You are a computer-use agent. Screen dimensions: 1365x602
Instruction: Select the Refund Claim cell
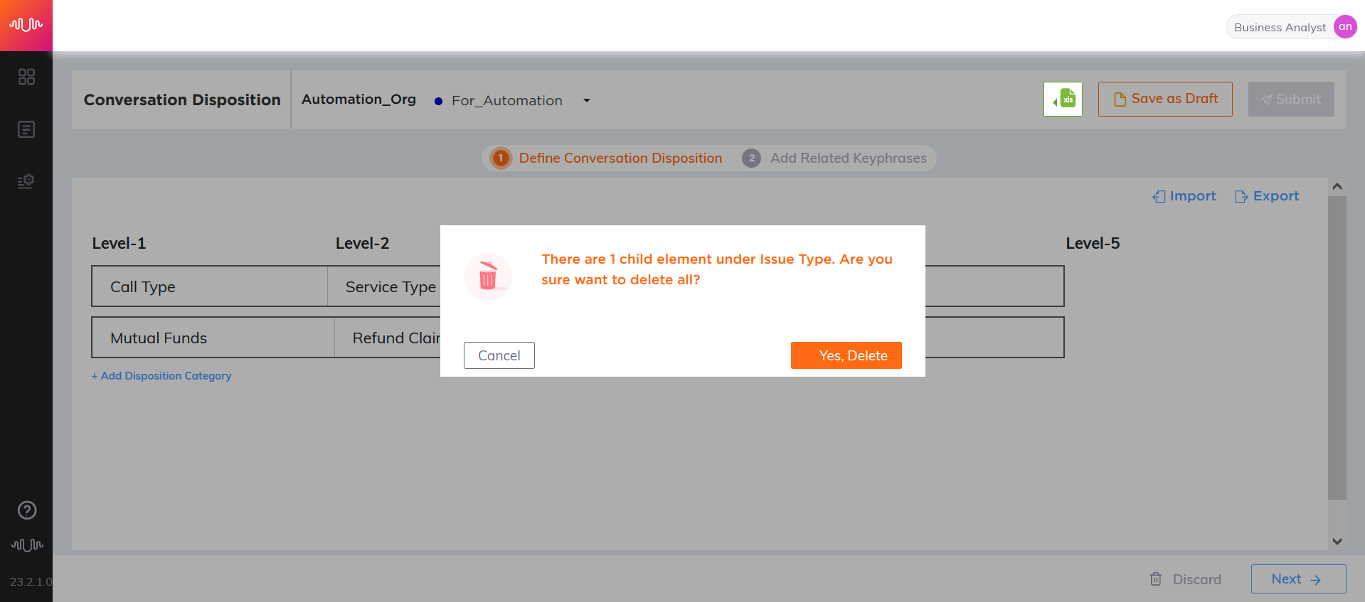pyautogui.click(x=388, y=338)
